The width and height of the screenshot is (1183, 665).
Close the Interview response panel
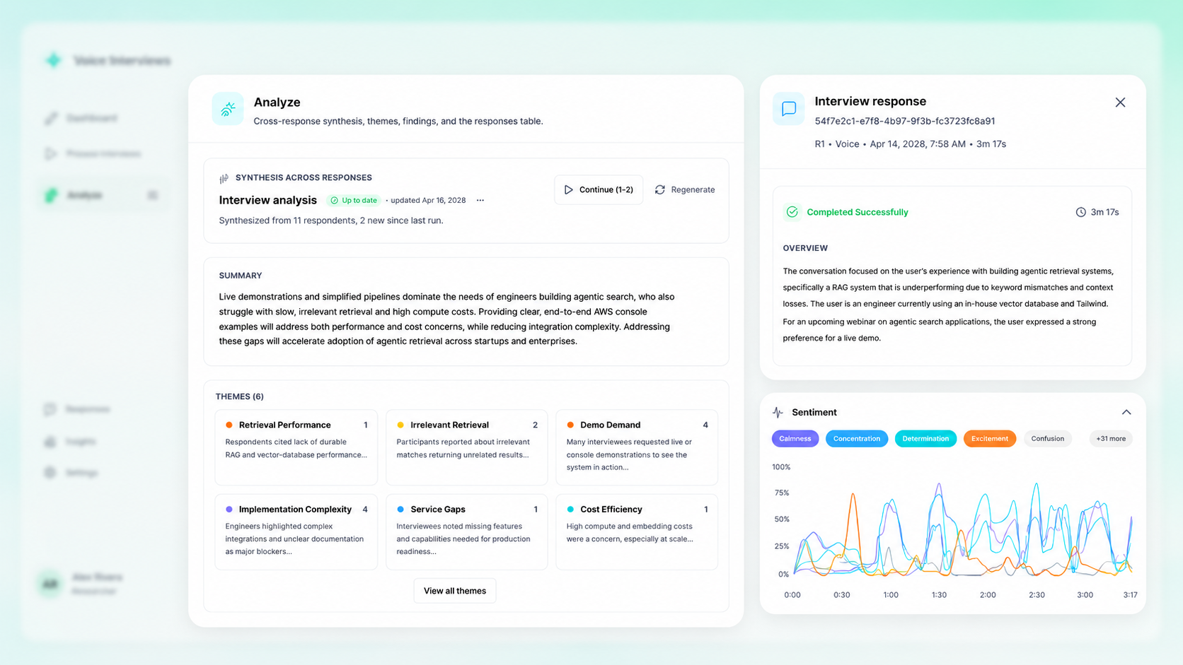(1120, 102)
